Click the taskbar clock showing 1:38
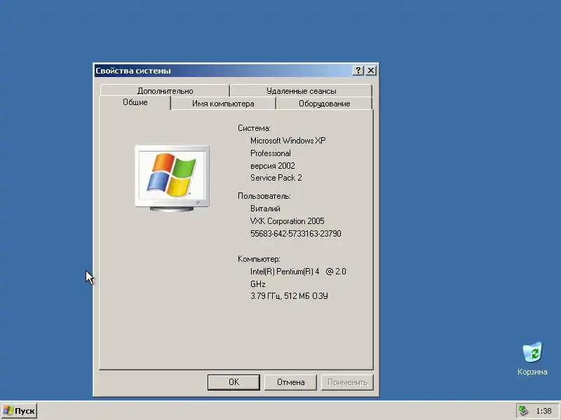This screenshot has height=420, width=561. tap(543, 411)
